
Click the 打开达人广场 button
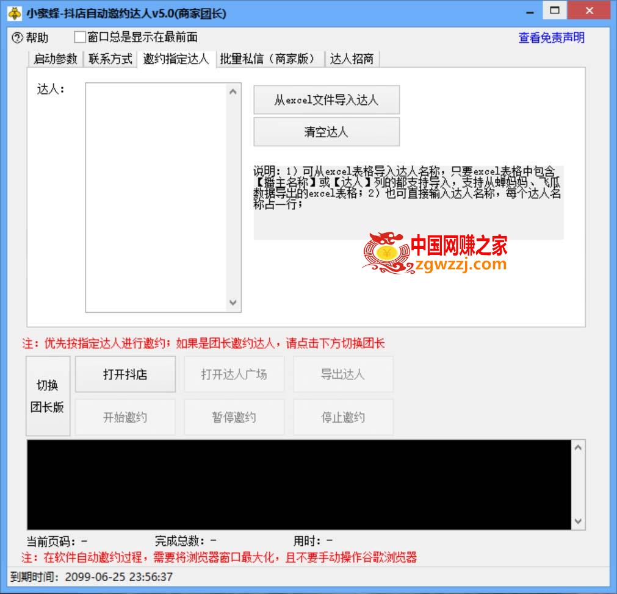coord(234,374)
